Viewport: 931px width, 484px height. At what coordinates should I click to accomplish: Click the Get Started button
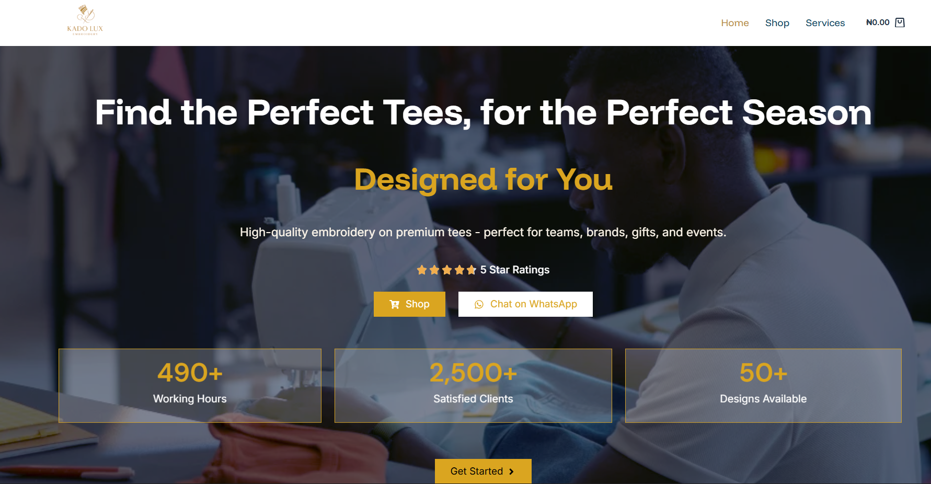click(x=483, y=471)
